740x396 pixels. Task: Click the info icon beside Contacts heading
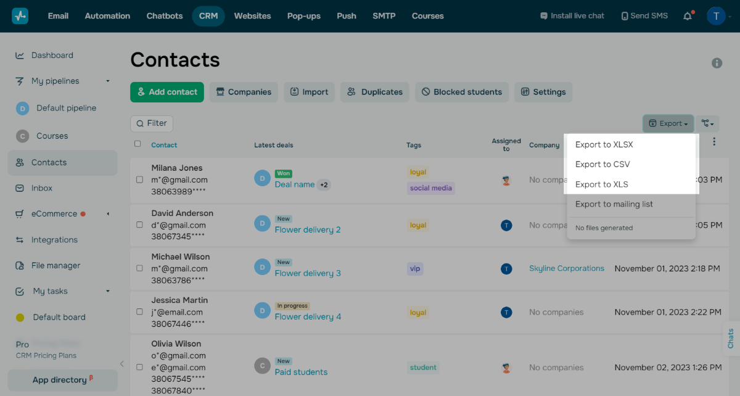click(x=717, y=63)
